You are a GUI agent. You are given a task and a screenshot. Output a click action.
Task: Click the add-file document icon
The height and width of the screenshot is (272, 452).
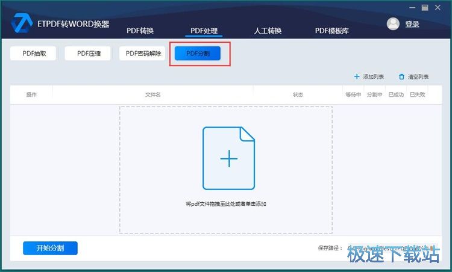(228, 158)
